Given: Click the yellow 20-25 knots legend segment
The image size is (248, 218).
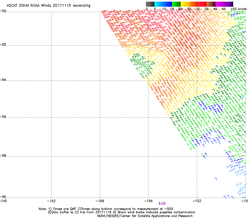Looking at the screenshot, I should (x=185, y=4).
